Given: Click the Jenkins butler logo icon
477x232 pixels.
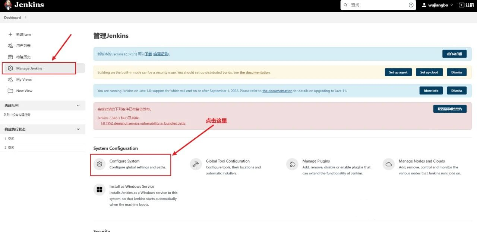Looking at the screenshot, I should (8, 5).
